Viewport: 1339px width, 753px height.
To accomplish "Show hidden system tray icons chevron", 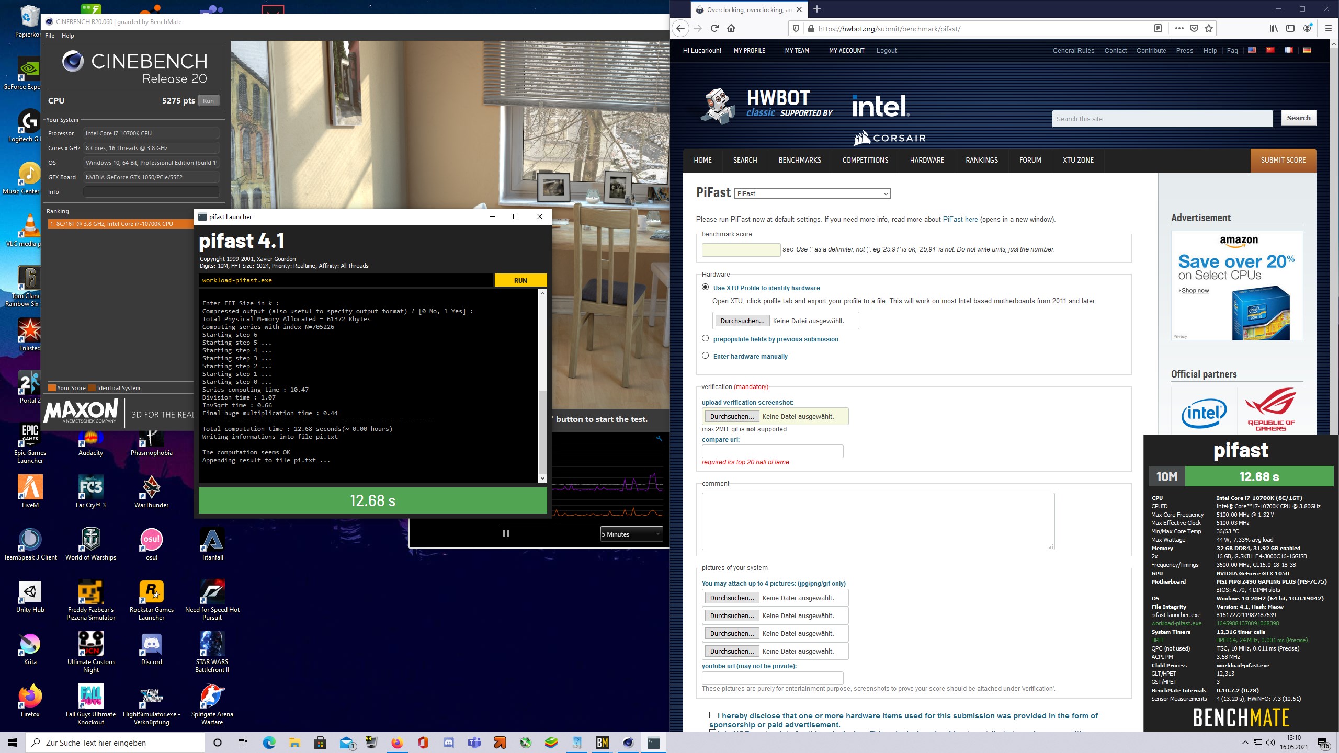I will tap(1245, 743).
